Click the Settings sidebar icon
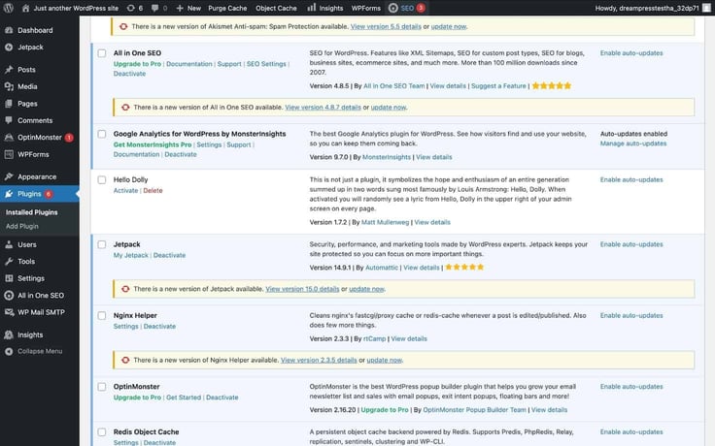 (x=9, y=278)
